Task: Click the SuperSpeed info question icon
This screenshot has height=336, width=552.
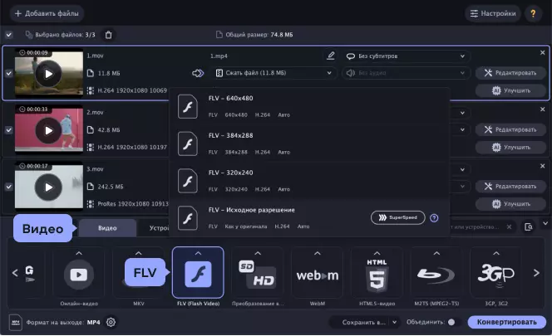Action: (434, 218)
